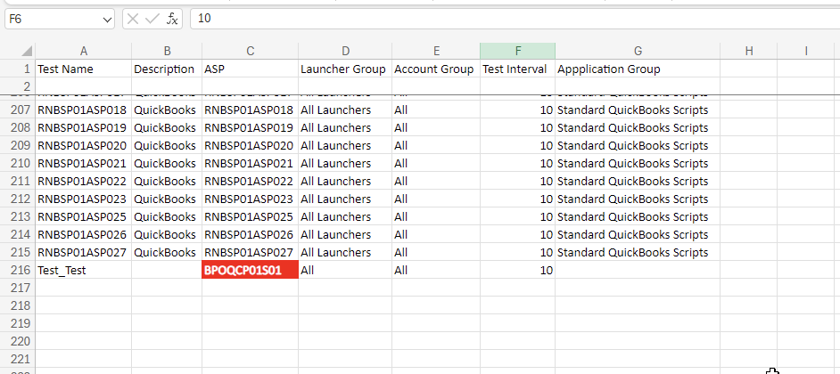
Task: Select column I header
Action: click(806, 52)
